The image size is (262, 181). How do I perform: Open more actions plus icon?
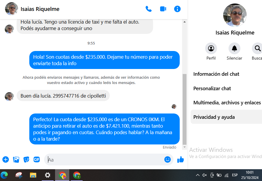click(x=6, y=159)
